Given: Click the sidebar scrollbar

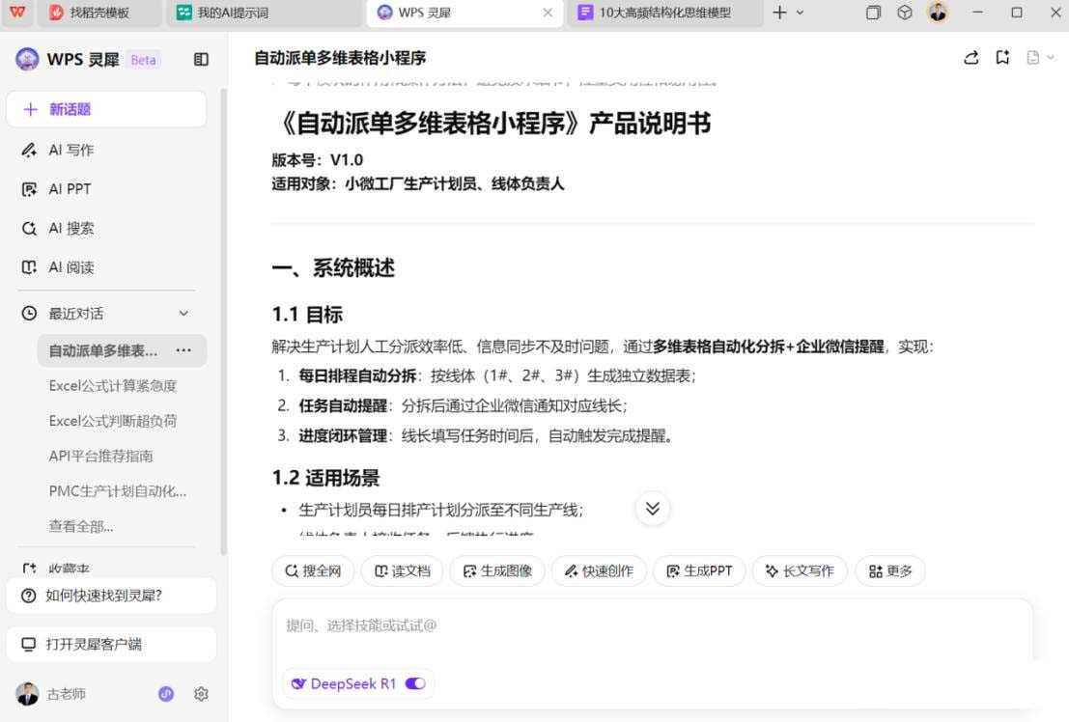Looking at the screenshot, I should (224, 320).
